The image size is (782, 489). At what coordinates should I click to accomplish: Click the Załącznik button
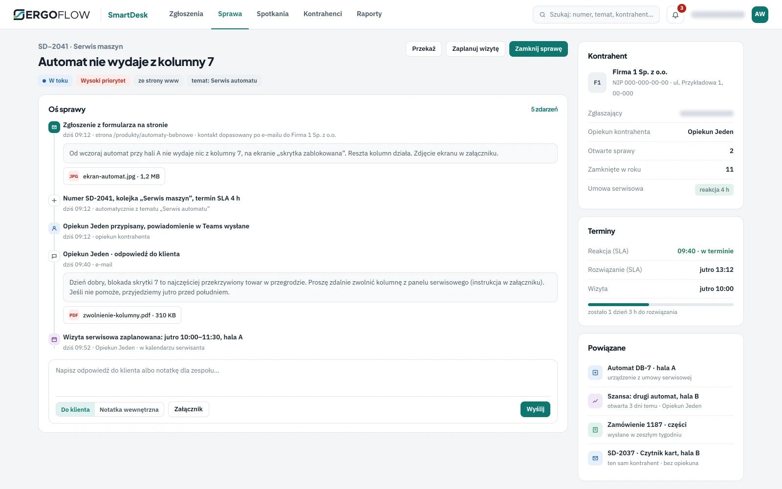(x=189, y=409)
